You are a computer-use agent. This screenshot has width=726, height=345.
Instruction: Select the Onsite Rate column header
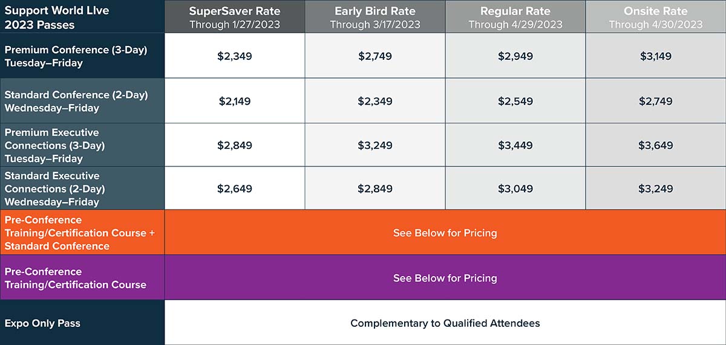(656, 17)
